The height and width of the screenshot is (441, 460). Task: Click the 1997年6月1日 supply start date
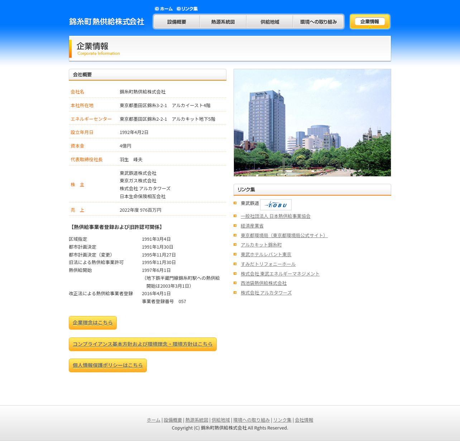[156, 270]
